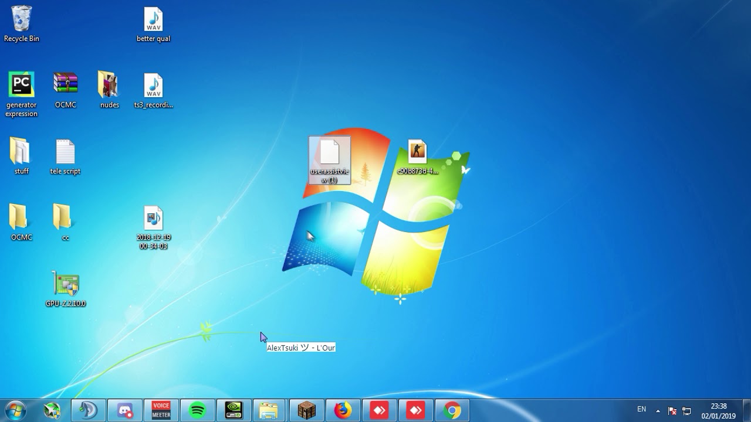Open the network tray icon

pyautogui.click(x=686, y=411)
